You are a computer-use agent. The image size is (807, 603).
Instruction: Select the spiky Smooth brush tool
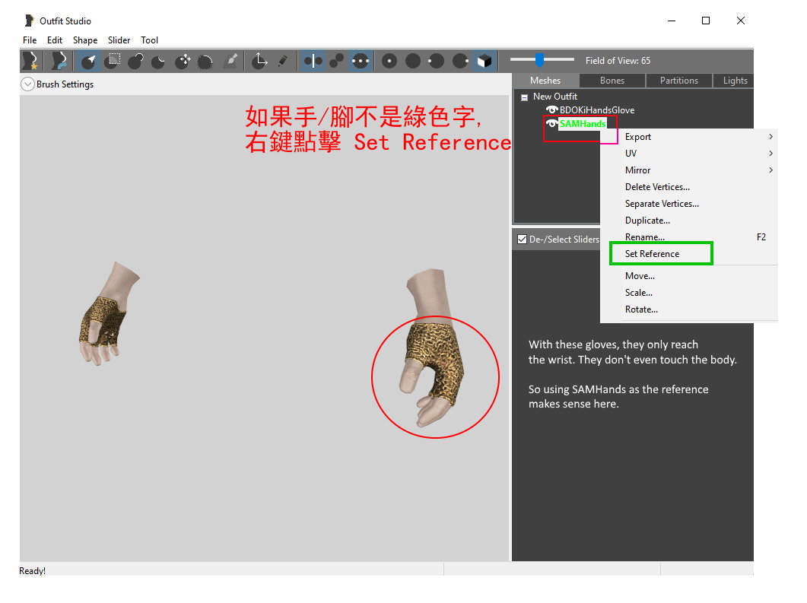click(x=205, y=62)
